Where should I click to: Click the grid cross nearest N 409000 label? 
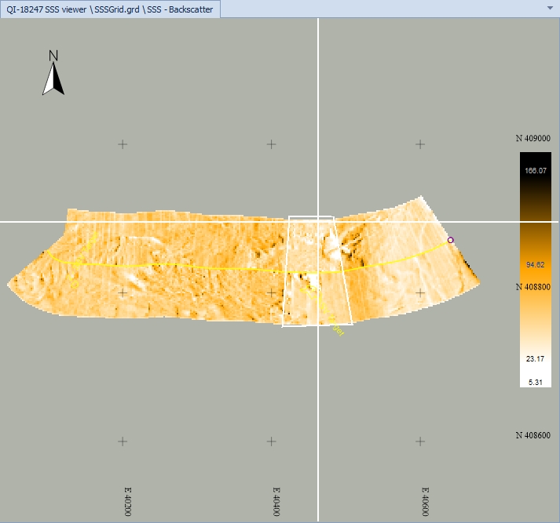pos(420,144)
